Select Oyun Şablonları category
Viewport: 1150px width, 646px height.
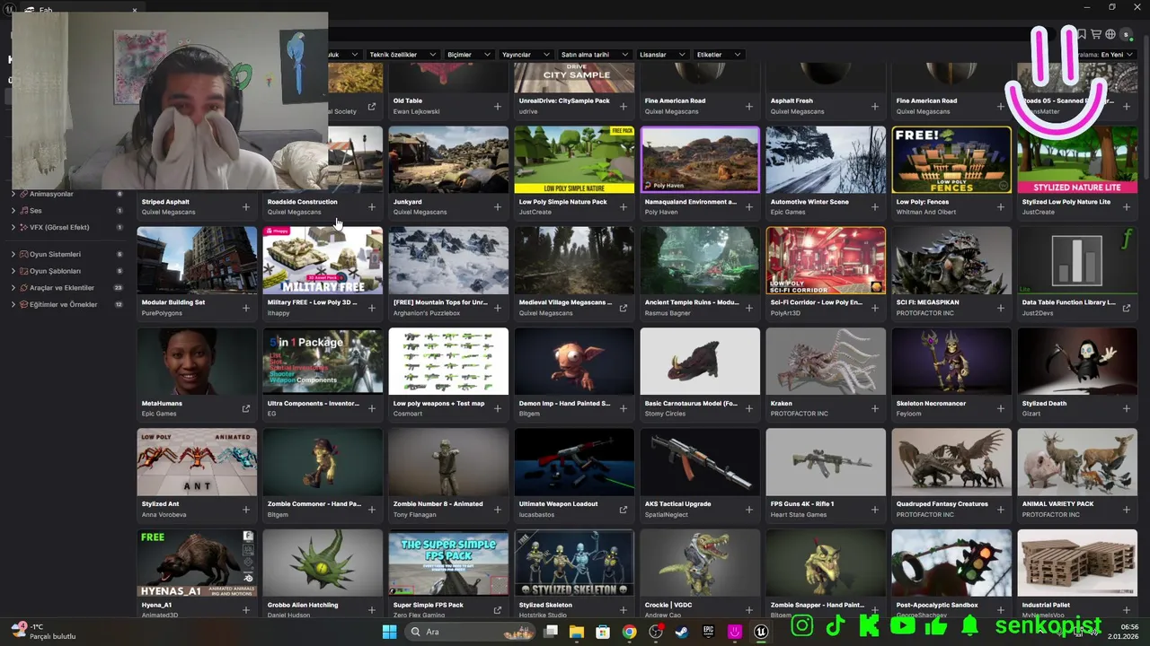click(55, 271)
